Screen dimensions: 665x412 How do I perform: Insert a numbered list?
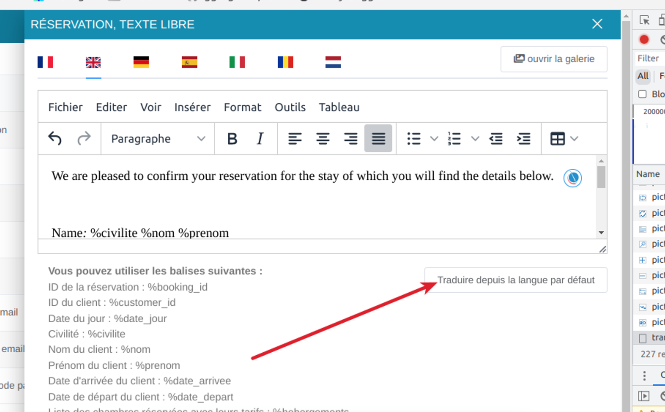point(454,139)
